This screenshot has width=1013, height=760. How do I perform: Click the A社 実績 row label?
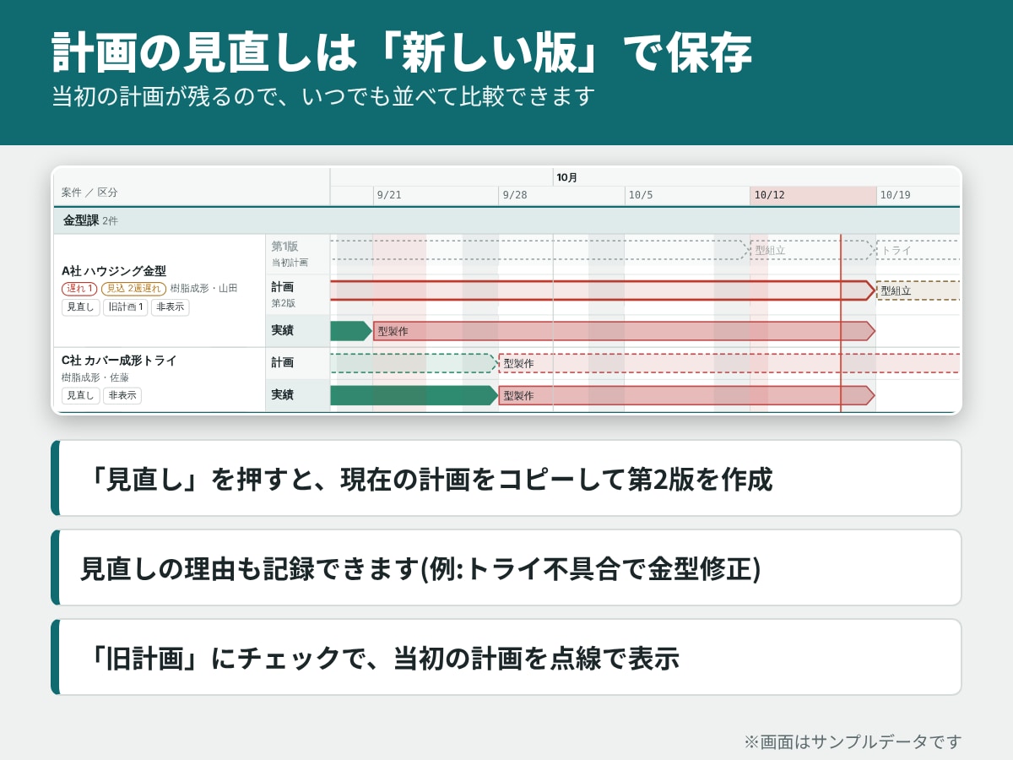click(x=297, y=331)
